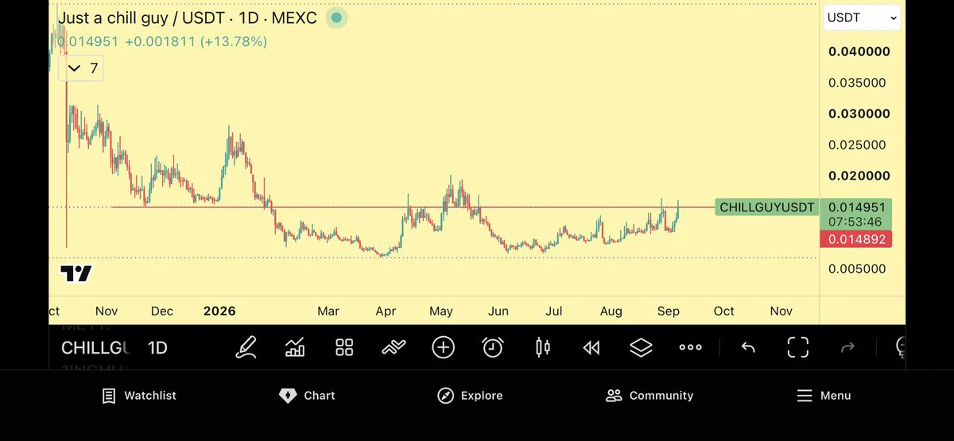
Task: Switch to Watchlist tab
Action: [139, 396]
